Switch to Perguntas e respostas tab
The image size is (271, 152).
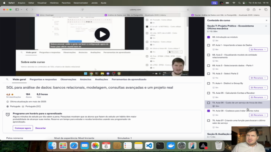(x=43, y=79)
